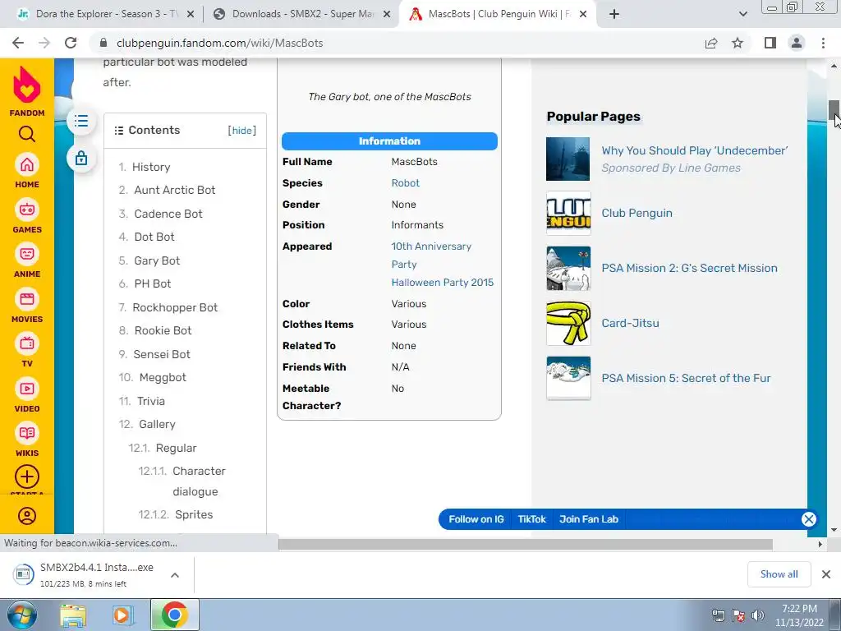
Task: Click the TikTok button
Action: point(531,519)
